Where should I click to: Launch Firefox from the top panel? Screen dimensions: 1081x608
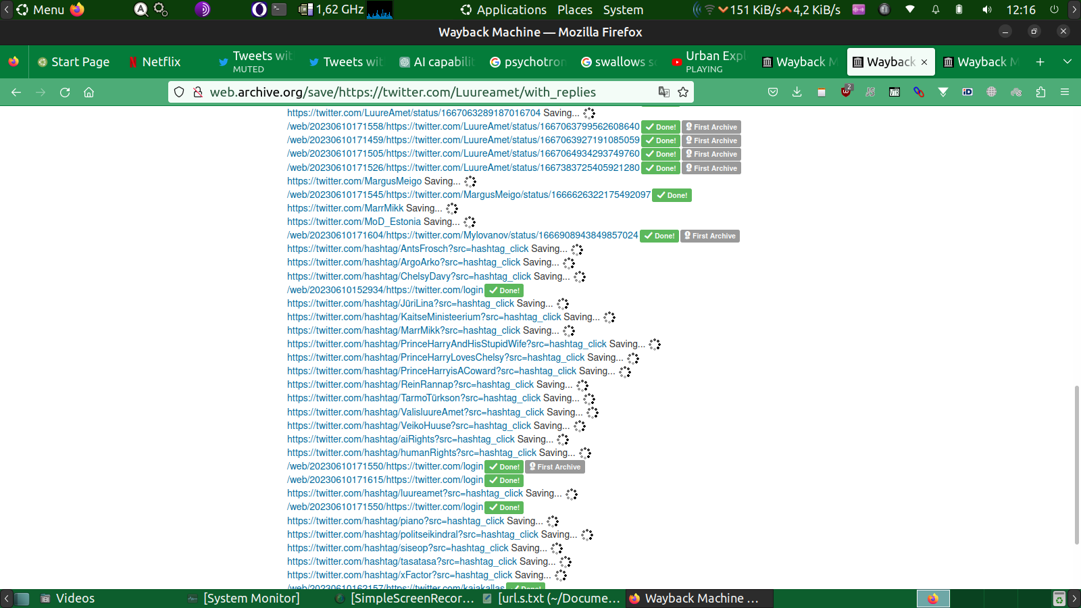[77, 9]
